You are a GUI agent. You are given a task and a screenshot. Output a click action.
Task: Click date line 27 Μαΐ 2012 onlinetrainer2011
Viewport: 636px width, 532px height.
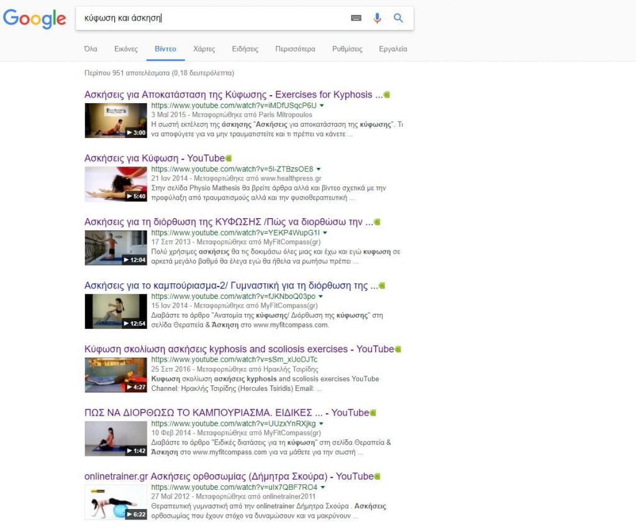(x=234, y=497)
